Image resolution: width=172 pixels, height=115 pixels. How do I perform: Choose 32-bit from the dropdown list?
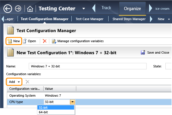(56, 108)
